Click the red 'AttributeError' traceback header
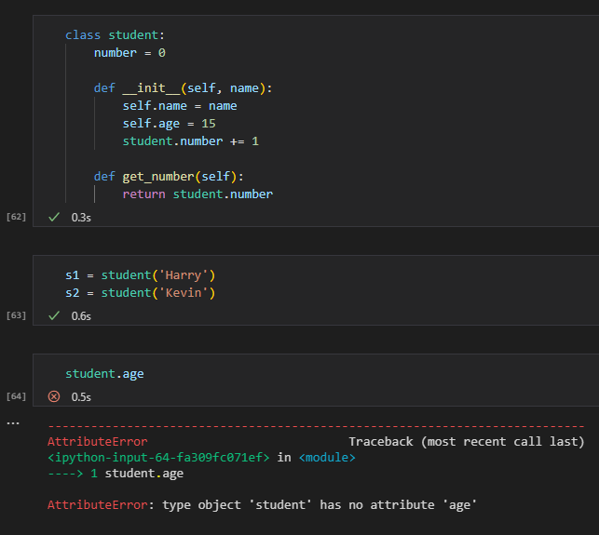 pos(98,442)
